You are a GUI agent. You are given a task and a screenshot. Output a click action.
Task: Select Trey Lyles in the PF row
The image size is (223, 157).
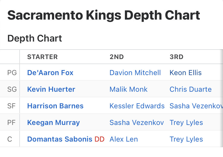pos(186,123)
